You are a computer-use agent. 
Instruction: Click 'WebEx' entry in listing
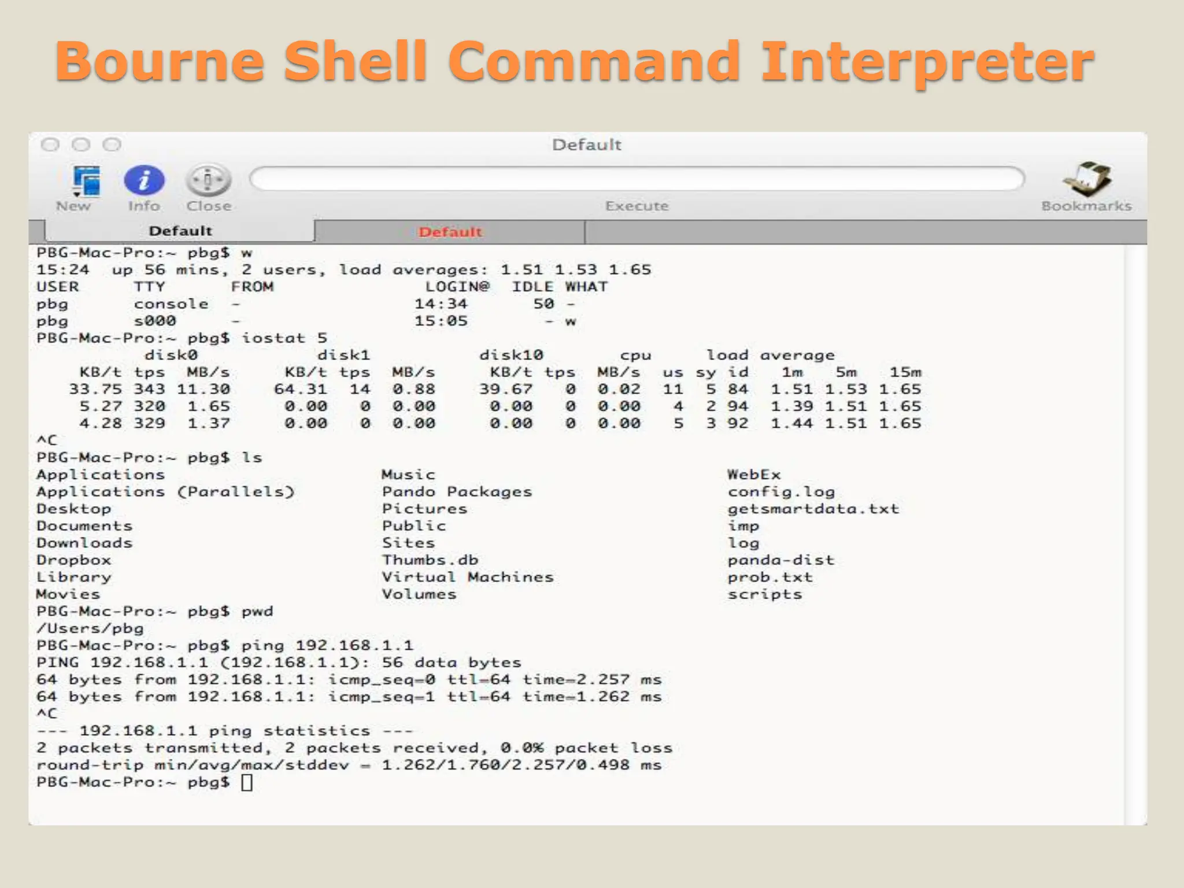(x=754, y=475)
